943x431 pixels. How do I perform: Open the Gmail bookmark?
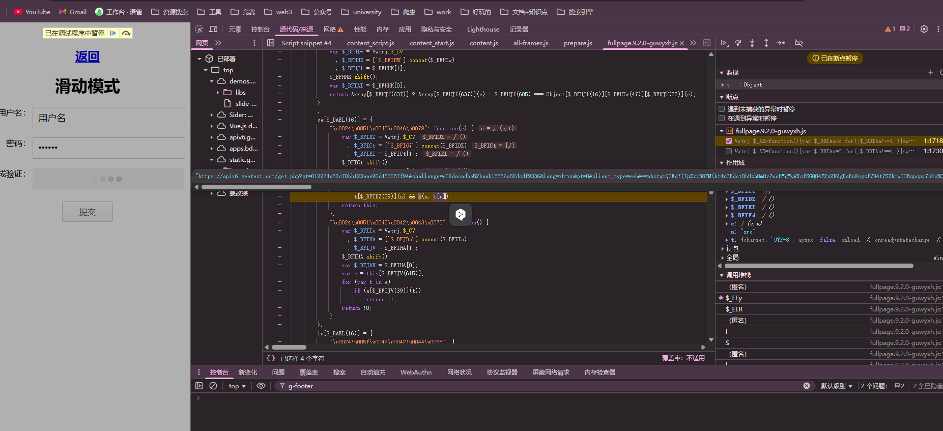[73, 12]
